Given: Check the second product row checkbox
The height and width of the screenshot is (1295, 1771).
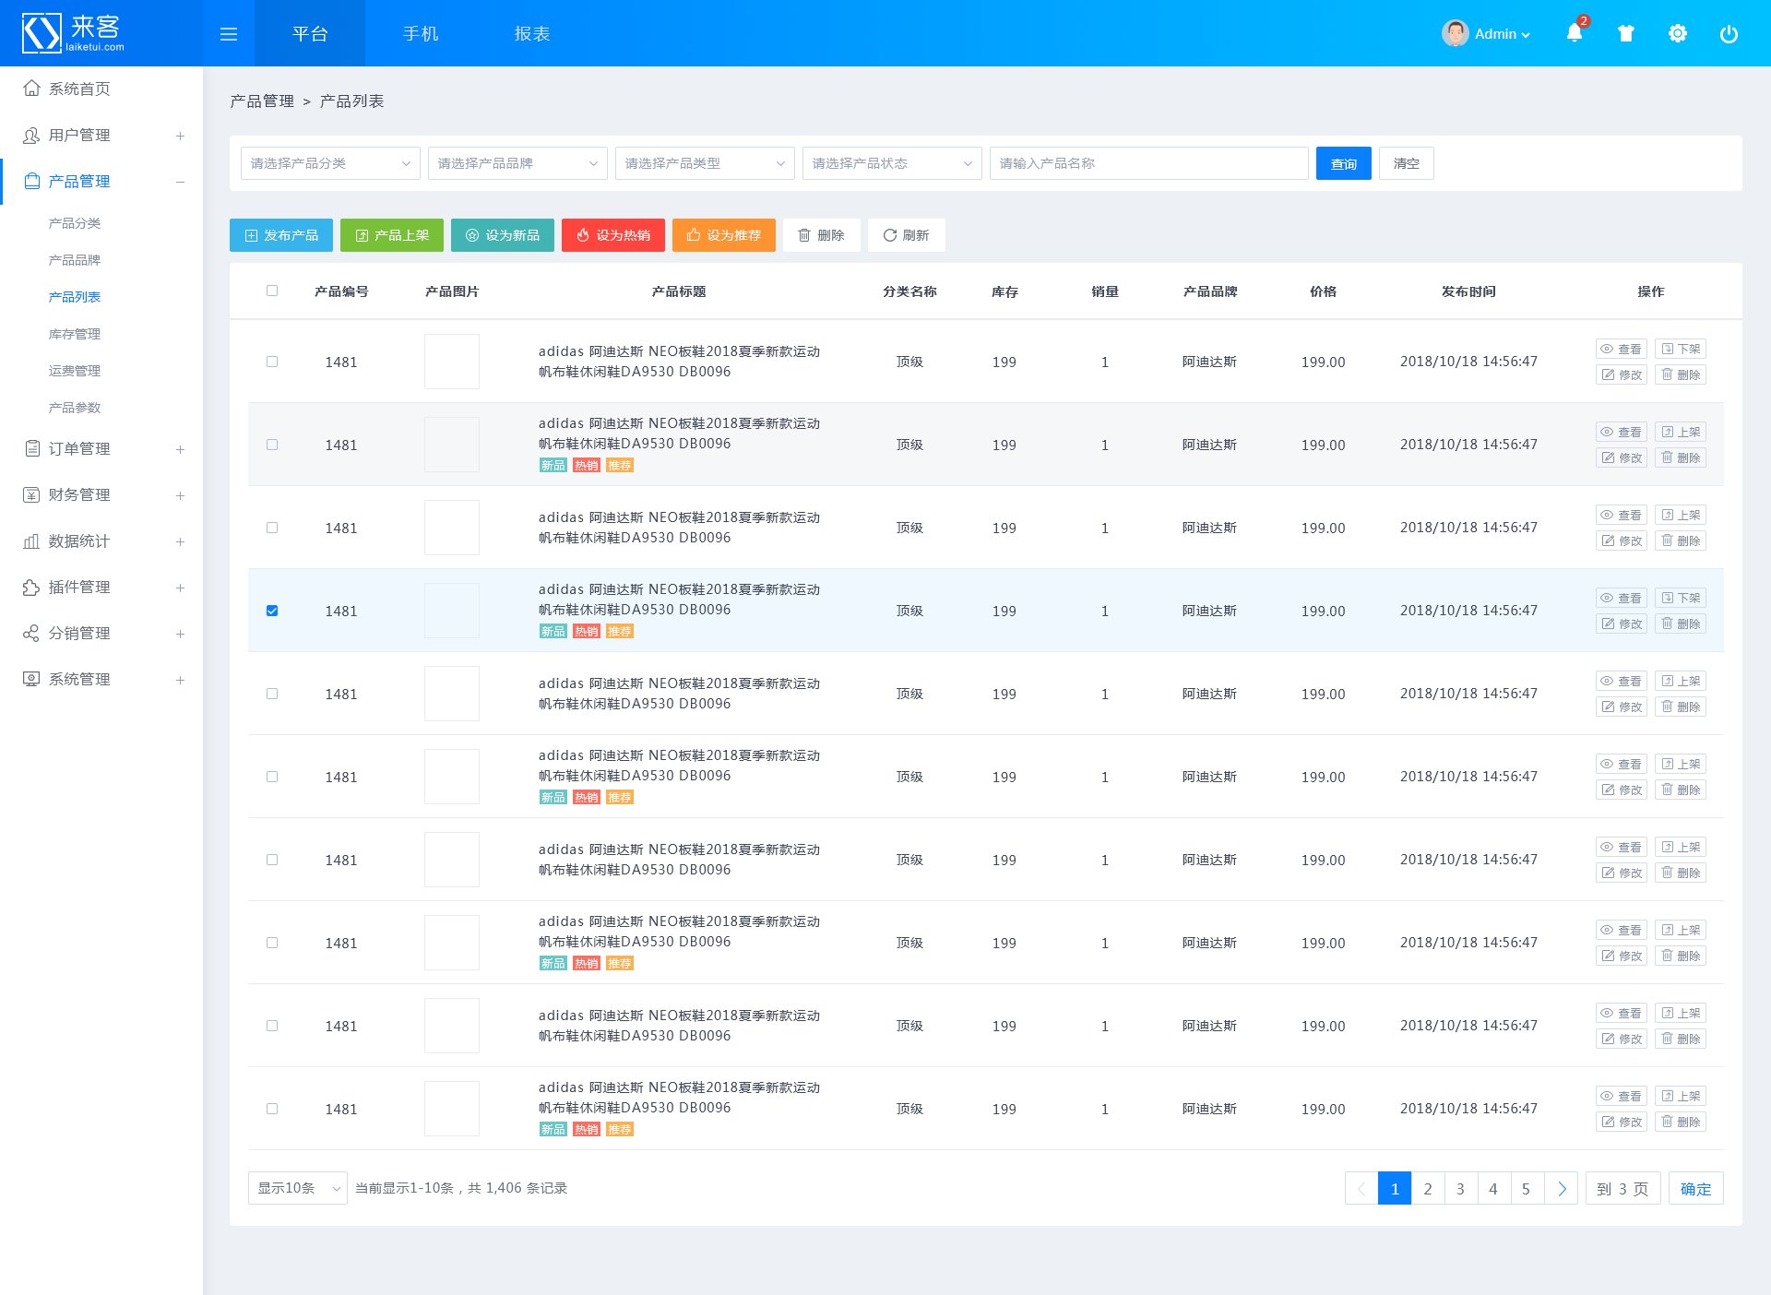Looking at the screenshot, I should (272, 445).
